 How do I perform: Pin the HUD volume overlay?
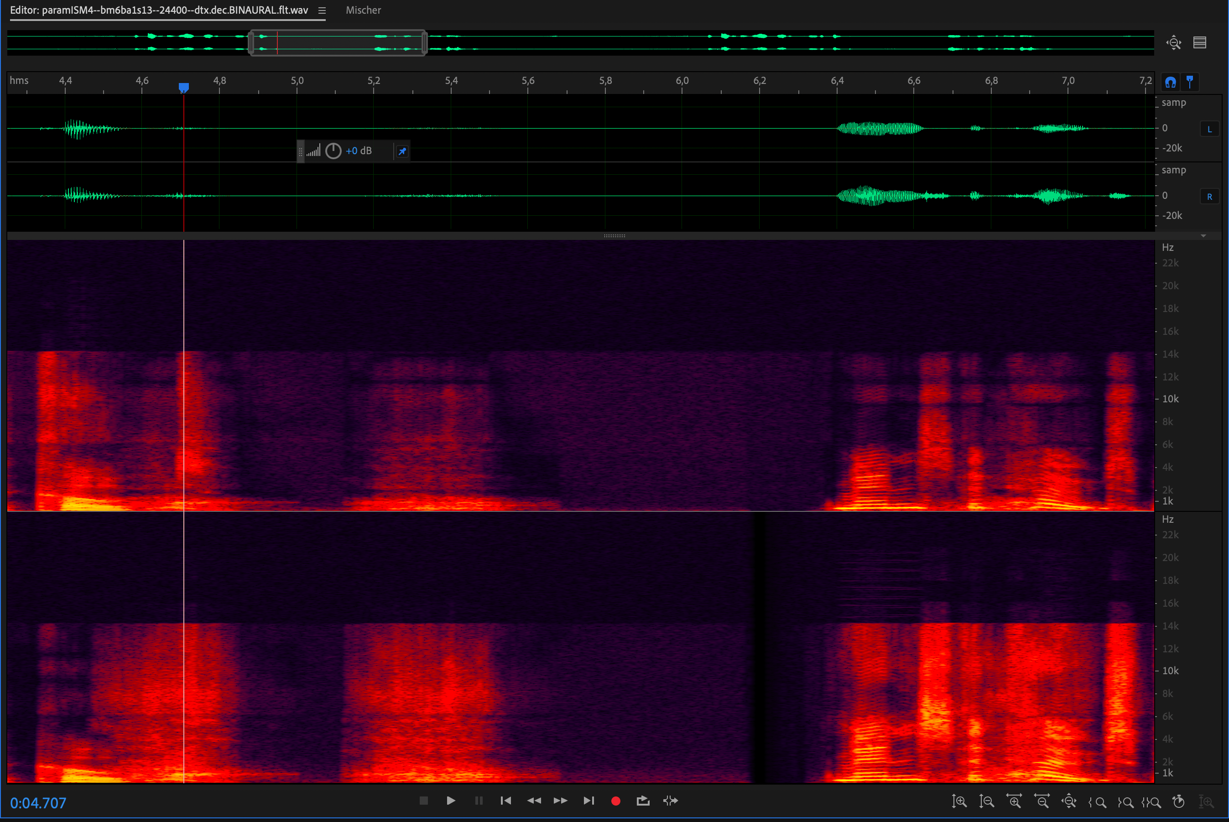[402, 151]
